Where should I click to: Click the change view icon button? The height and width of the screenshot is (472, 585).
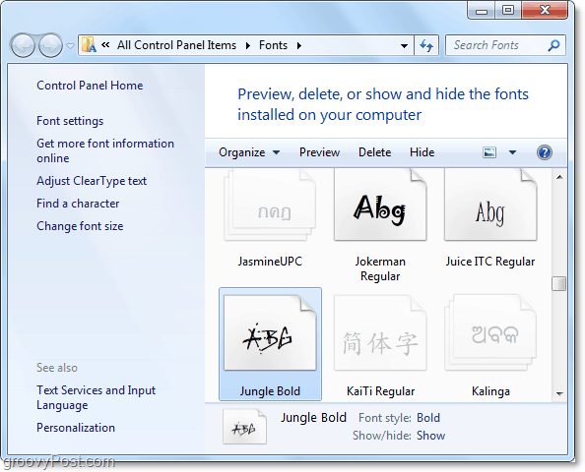tap(489, 152)
